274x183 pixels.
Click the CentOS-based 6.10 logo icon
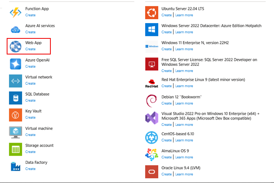tap(152, 138)
